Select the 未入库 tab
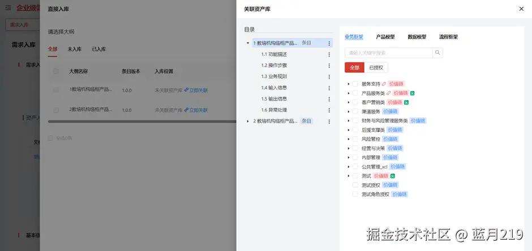Screen dimensions: 532x251 [74, 49]
